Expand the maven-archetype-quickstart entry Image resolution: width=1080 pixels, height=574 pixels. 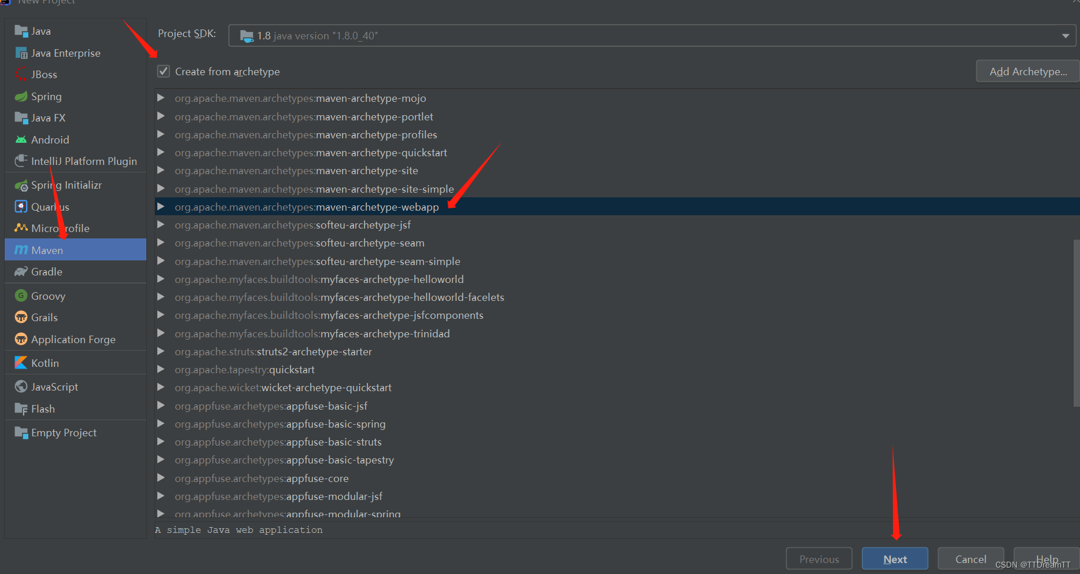tap(161, 152)
